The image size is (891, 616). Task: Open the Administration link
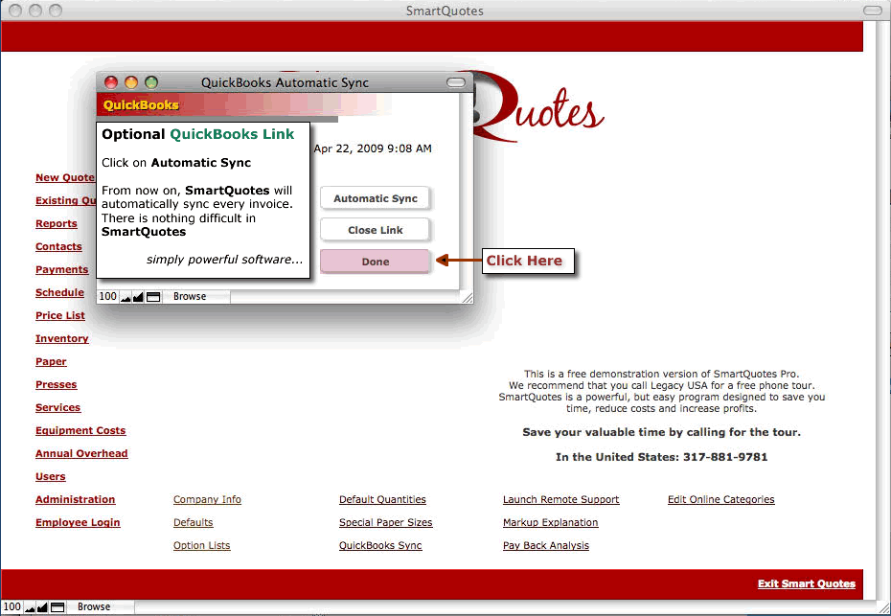click(75, 499)
